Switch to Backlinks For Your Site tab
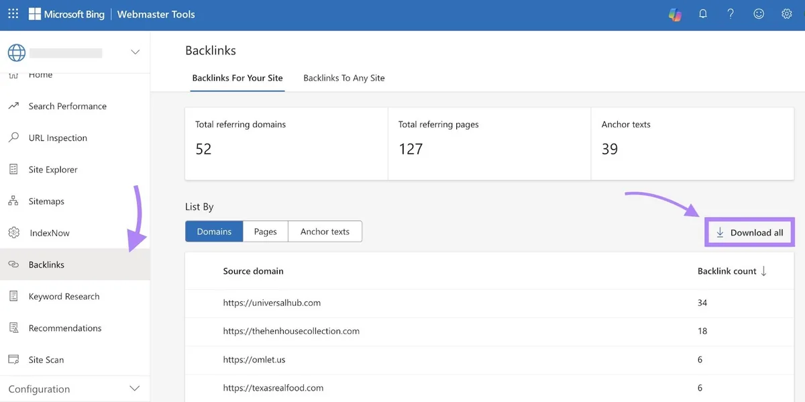805x402 pixels. pyautogui.click(x=237, y=78)
